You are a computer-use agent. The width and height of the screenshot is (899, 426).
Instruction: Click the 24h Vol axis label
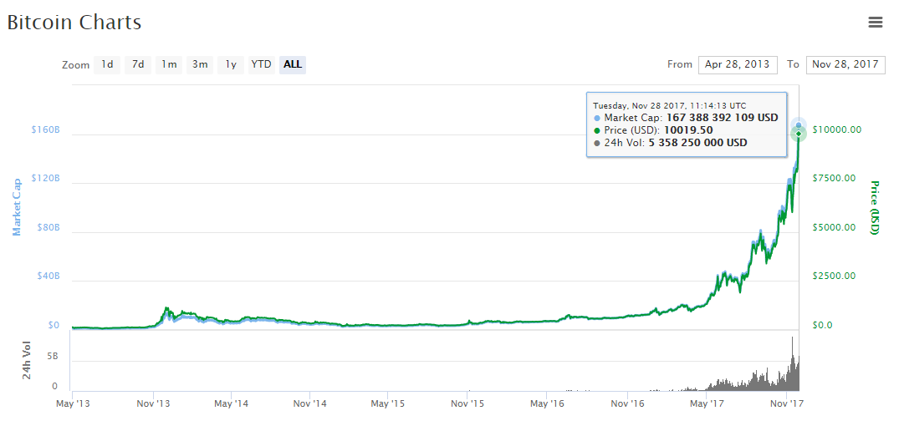(28, 361)
